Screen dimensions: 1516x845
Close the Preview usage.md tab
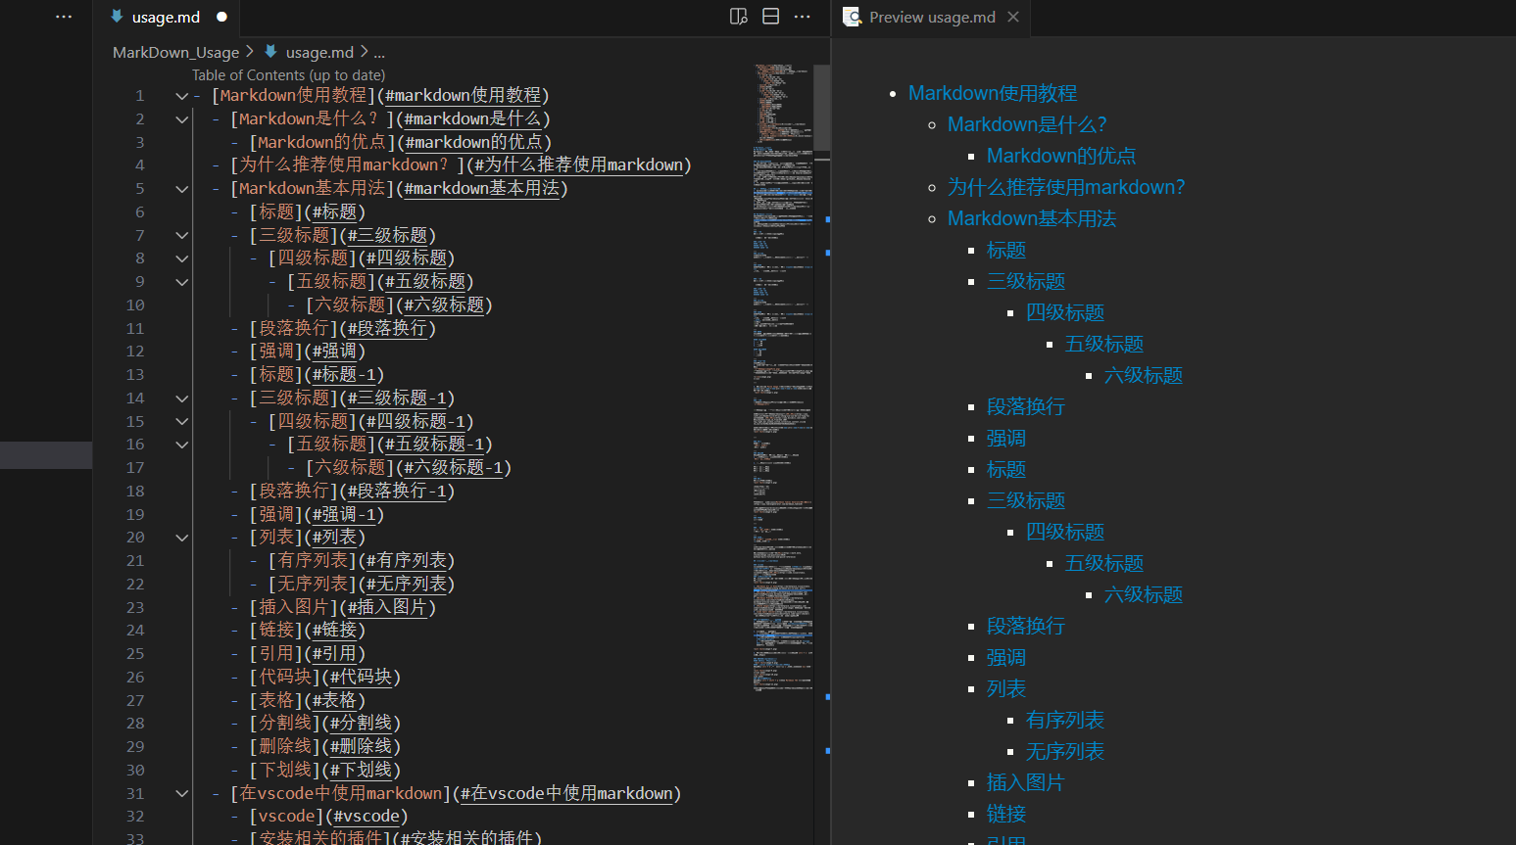click(1013, 17)
